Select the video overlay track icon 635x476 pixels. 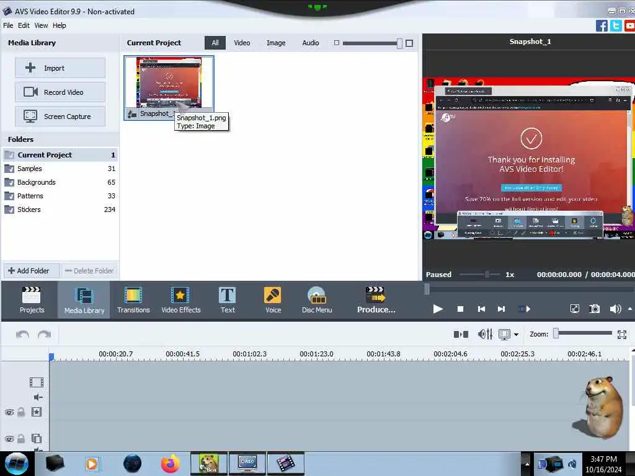click(37, 438)
